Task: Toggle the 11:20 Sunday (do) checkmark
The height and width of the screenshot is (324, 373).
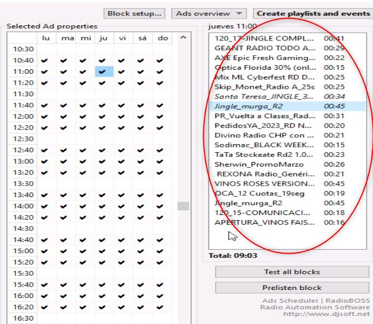Action: (x=160, y=83)
